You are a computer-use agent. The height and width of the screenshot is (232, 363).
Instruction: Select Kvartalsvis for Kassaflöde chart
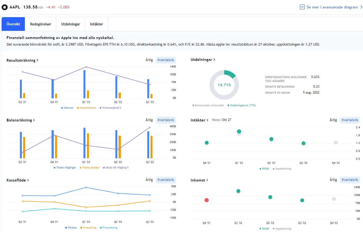point(166,180)
